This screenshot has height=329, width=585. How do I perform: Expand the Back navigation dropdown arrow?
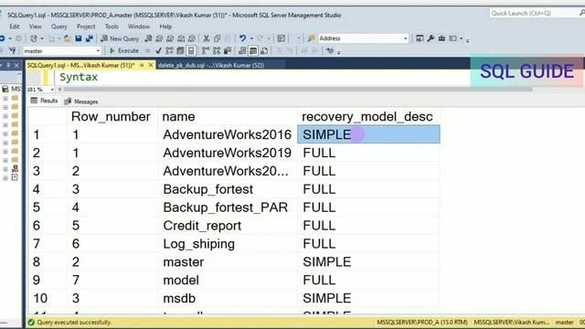(10, 38)
